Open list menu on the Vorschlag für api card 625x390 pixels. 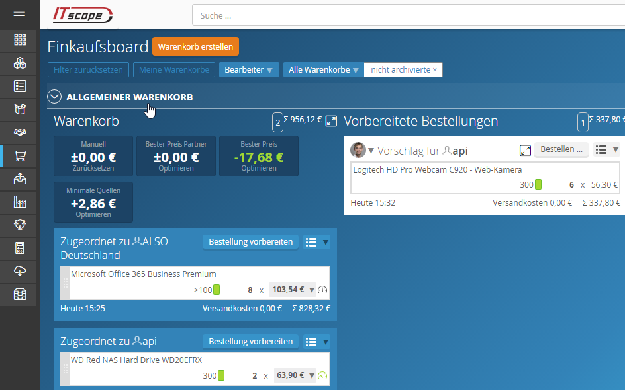pos(606,149)
